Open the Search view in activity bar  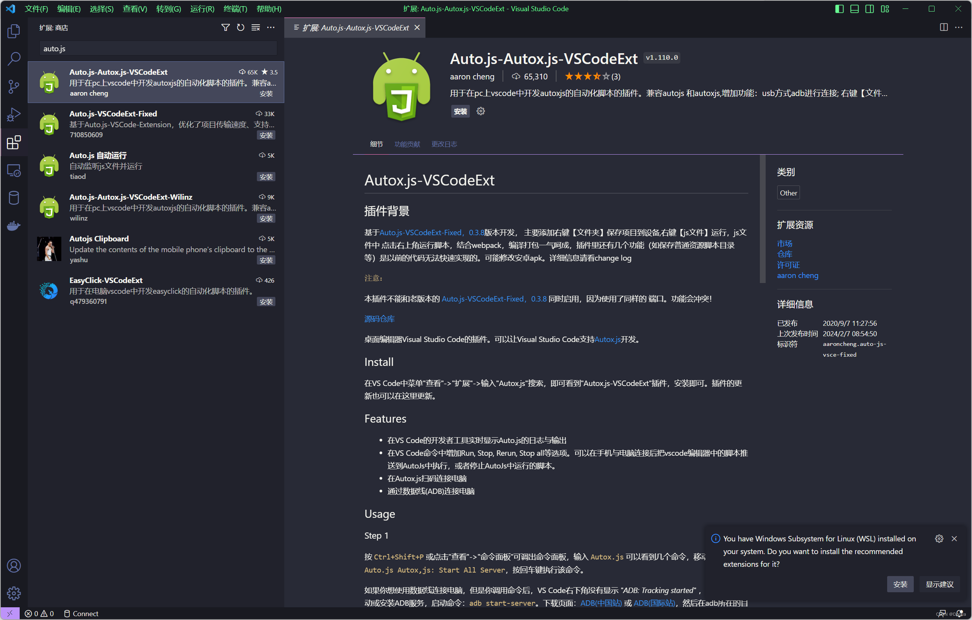pyautogui.click(x=14, y=59)
